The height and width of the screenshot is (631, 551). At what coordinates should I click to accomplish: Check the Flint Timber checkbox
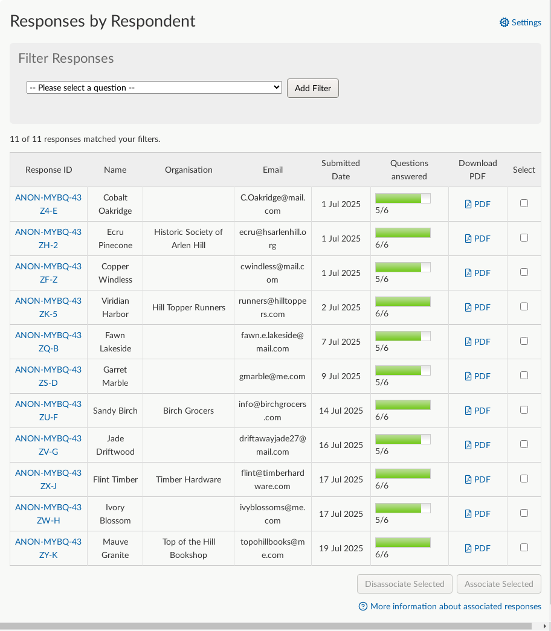click(524, 478)
